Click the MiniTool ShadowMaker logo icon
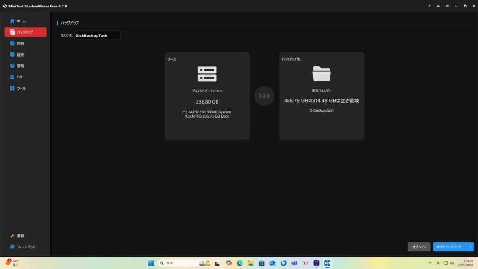The image size is (478, 269). (5, 6)
